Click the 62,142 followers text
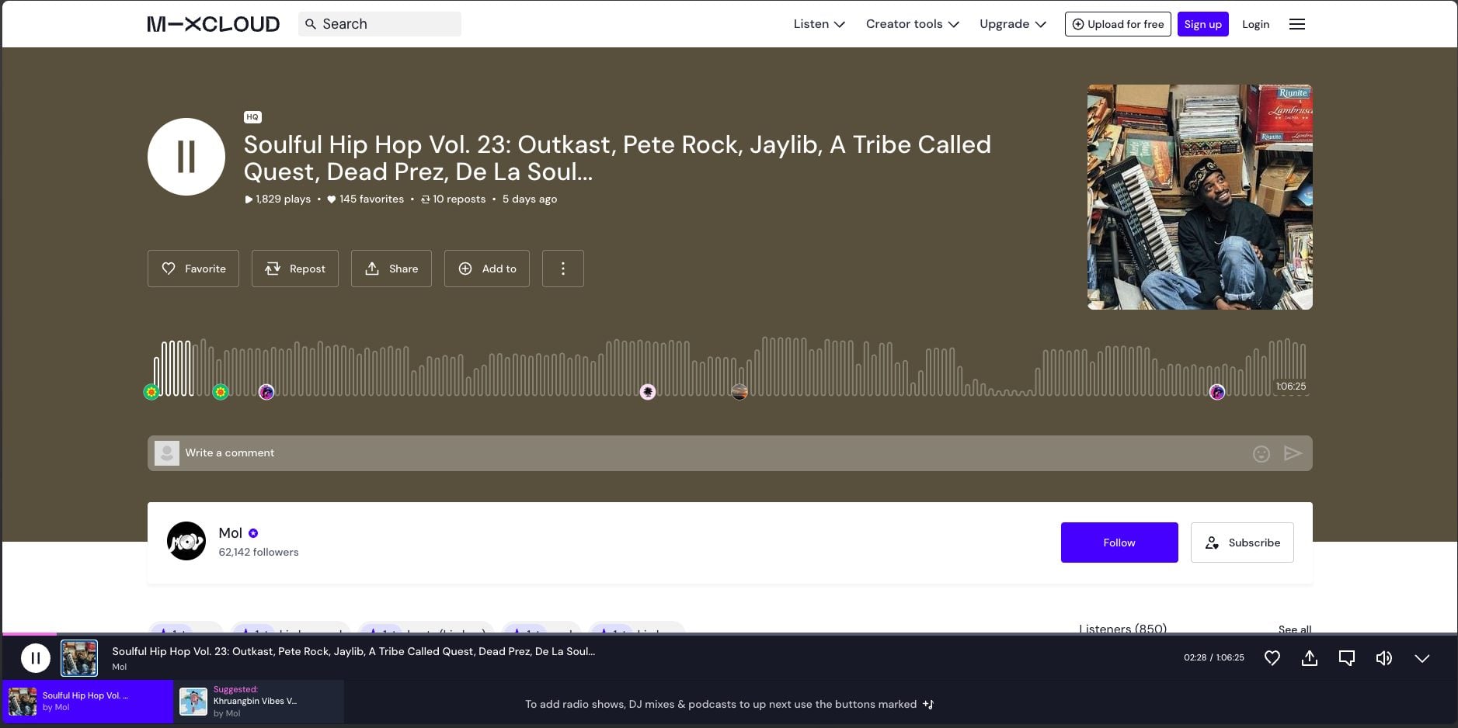Image resolution: width=1458 pixels, height=728 pixels. [x=259, y=552]
